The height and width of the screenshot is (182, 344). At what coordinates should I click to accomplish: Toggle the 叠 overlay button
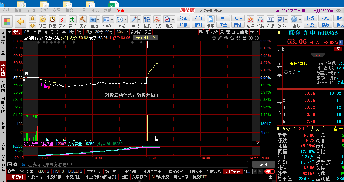[234, 32]
